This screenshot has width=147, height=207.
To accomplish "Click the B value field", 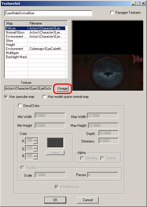I will [x=29, y=156].
